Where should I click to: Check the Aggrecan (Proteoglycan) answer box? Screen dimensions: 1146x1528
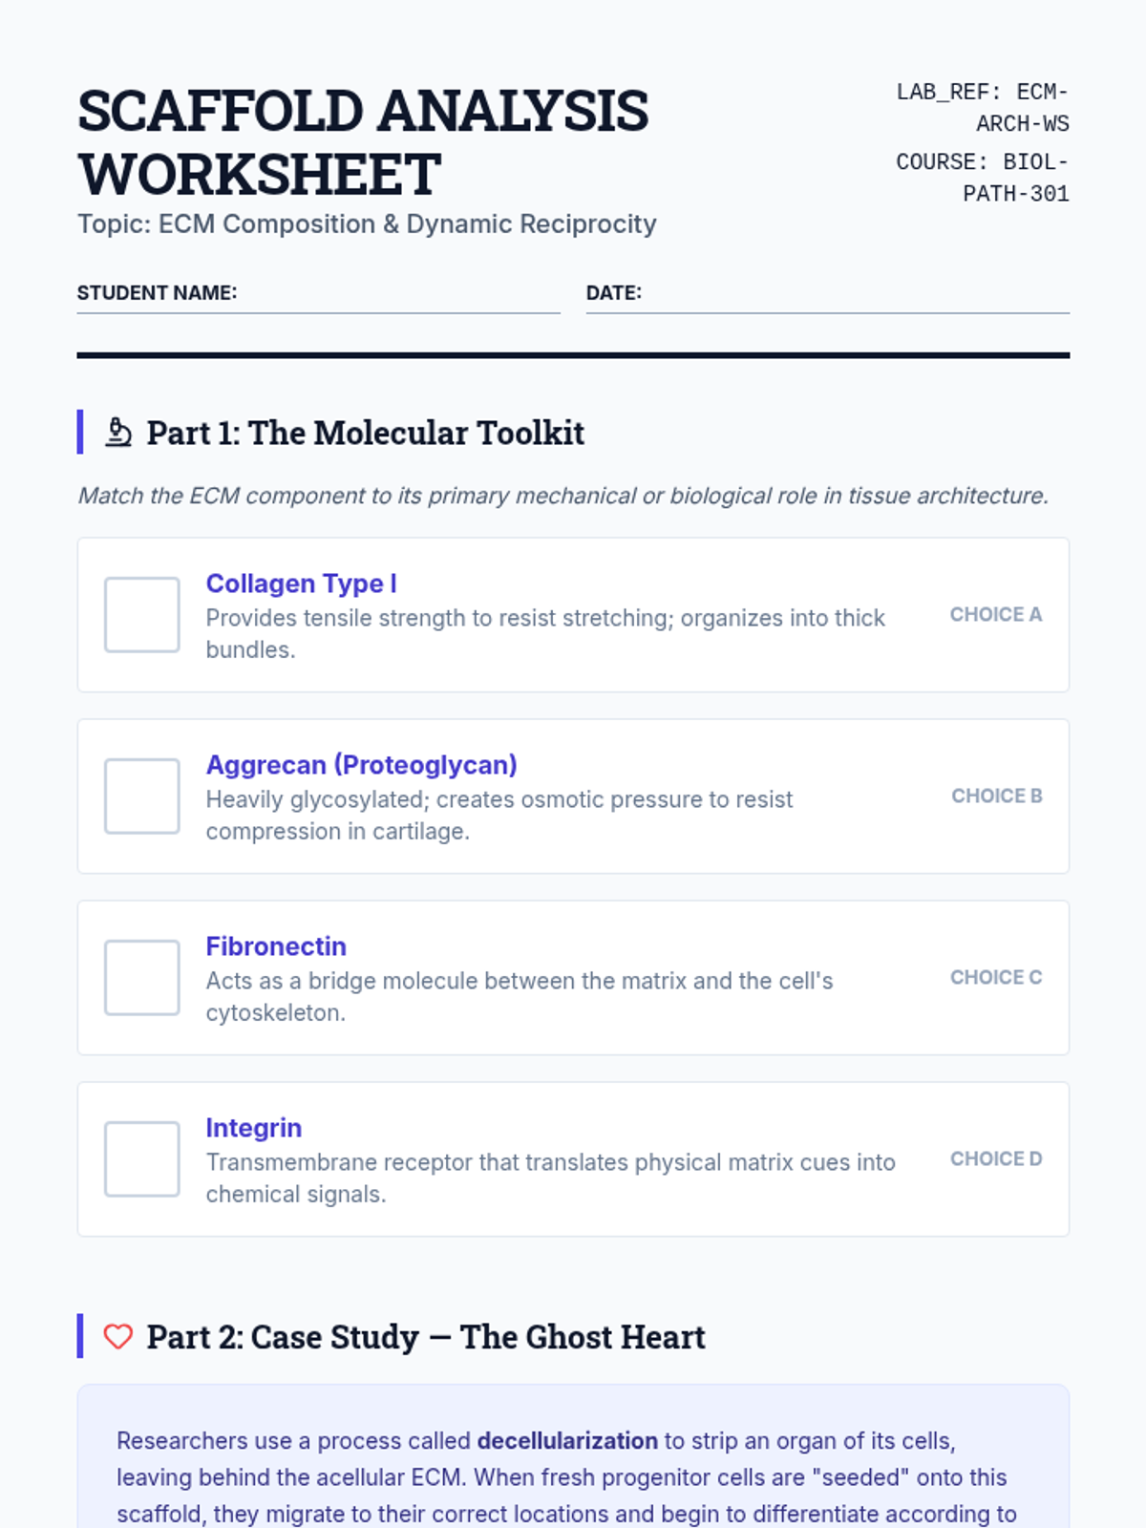[142, 796]
